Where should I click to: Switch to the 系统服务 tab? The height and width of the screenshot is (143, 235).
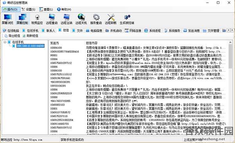pyautogui.click(x=172, y=30)
